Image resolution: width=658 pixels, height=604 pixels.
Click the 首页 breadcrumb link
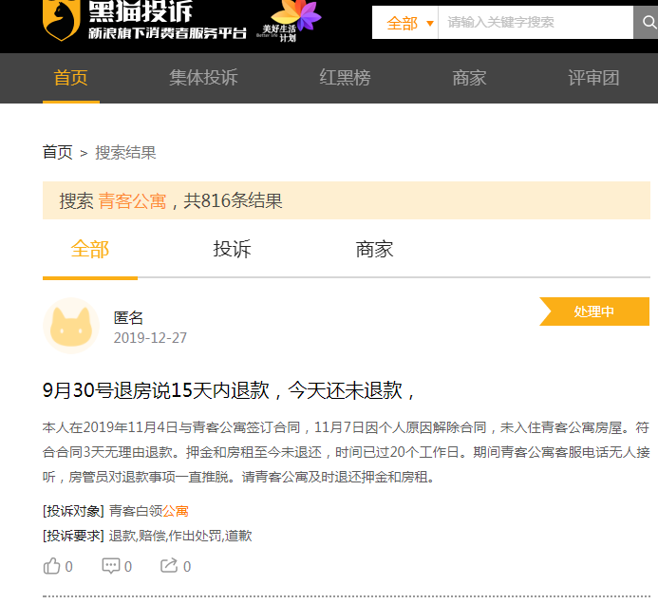[x=58, y=152]
